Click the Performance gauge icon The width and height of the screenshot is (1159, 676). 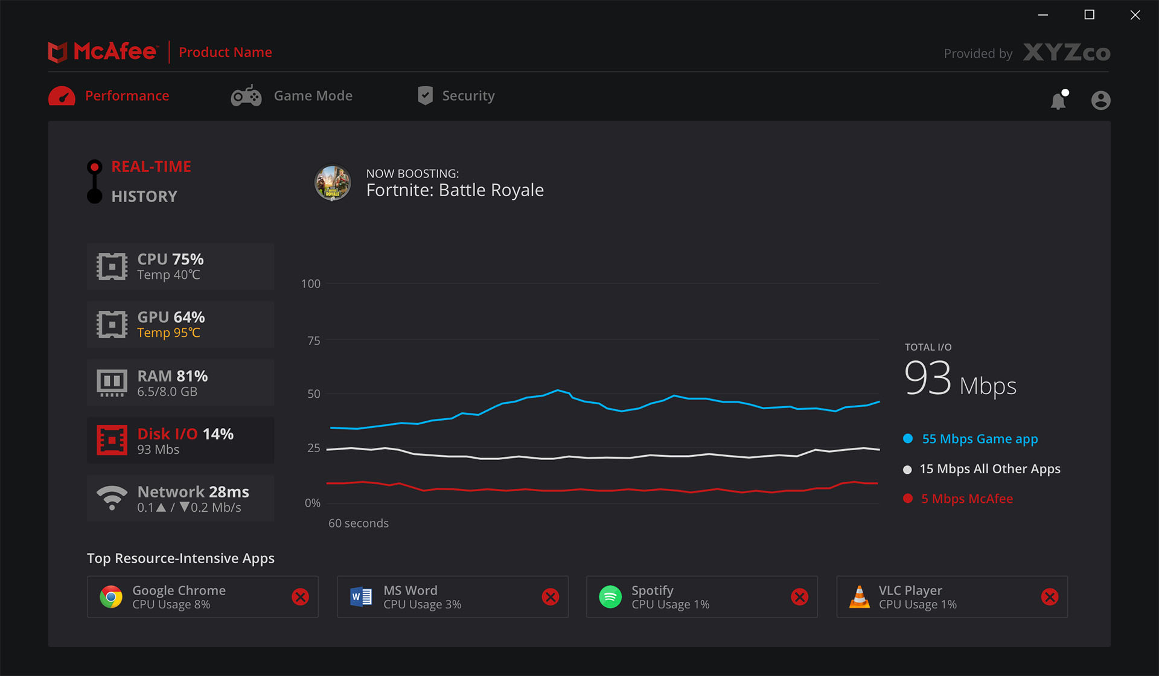click(x=62, y=96)
